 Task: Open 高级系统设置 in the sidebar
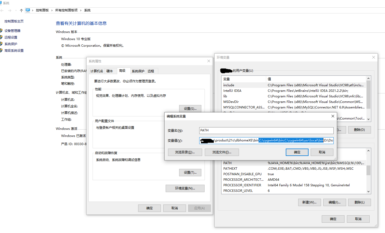pyautogui.click(x=14, y=50)
